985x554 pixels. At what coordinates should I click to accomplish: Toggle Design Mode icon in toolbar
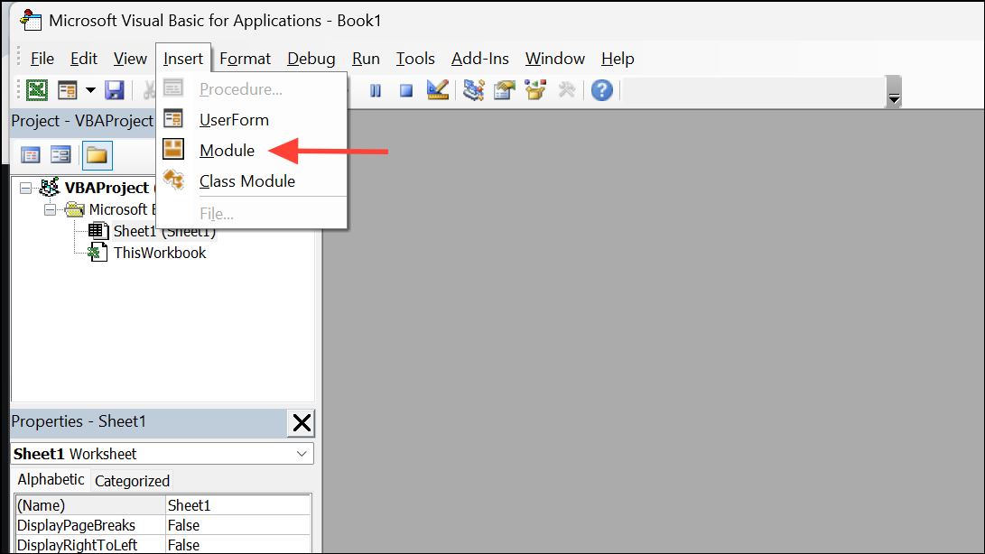pyautogui.click(x=437, y=90)
